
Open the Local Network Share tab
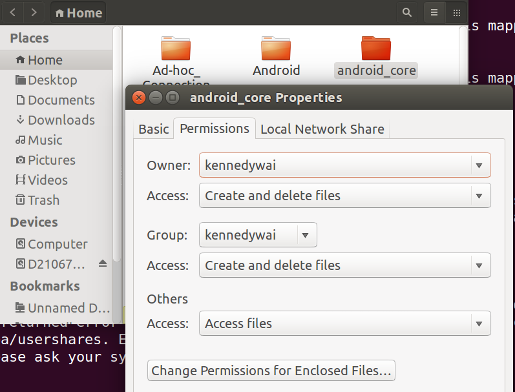322,129
